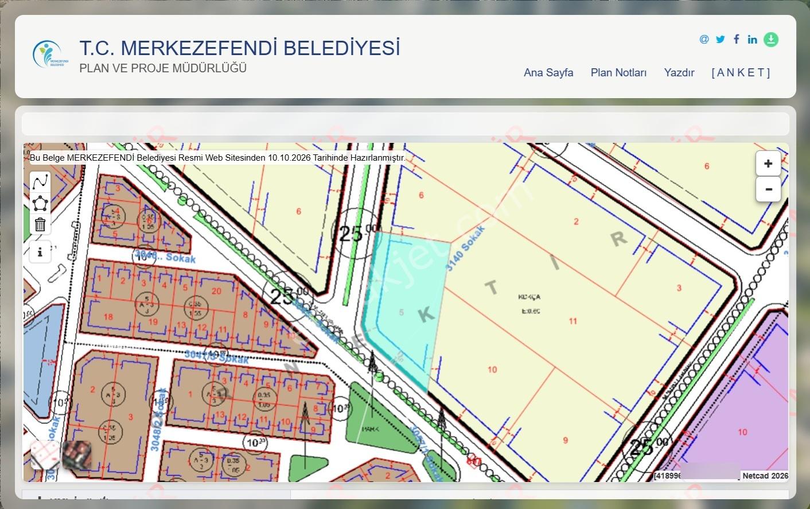810x509 pixels.
Task: Open the LinkedIn share icon
Action: coord(752,39)
